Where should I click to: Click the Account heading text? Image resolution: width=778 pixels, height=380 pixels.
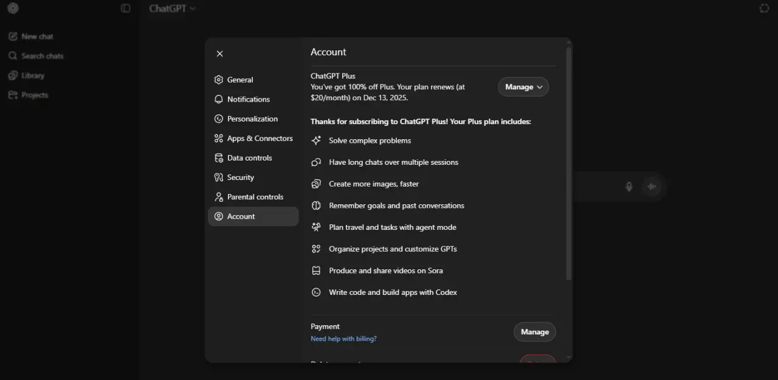point(328,52)
